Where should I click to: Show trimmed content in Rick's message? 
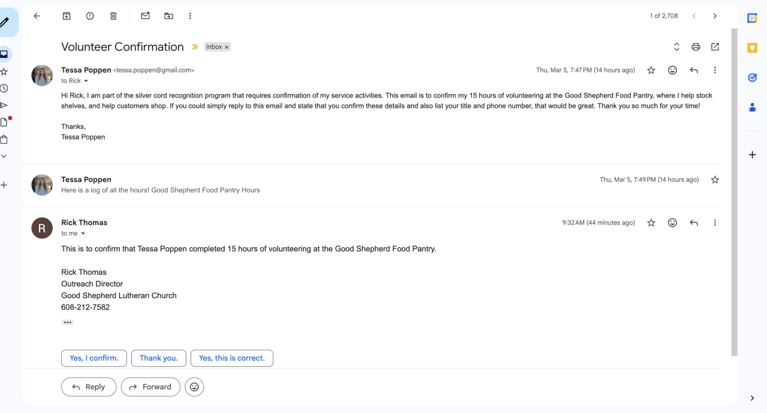pyautogui.click(x=68, y=322)
